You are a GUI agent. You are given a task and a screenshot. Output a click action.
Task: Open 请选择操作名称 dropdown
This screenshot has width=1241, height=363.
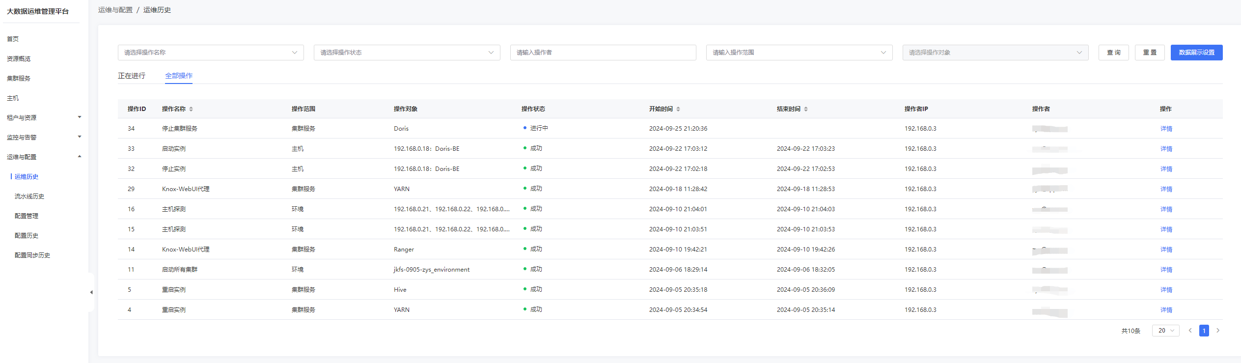coord(211,53)
